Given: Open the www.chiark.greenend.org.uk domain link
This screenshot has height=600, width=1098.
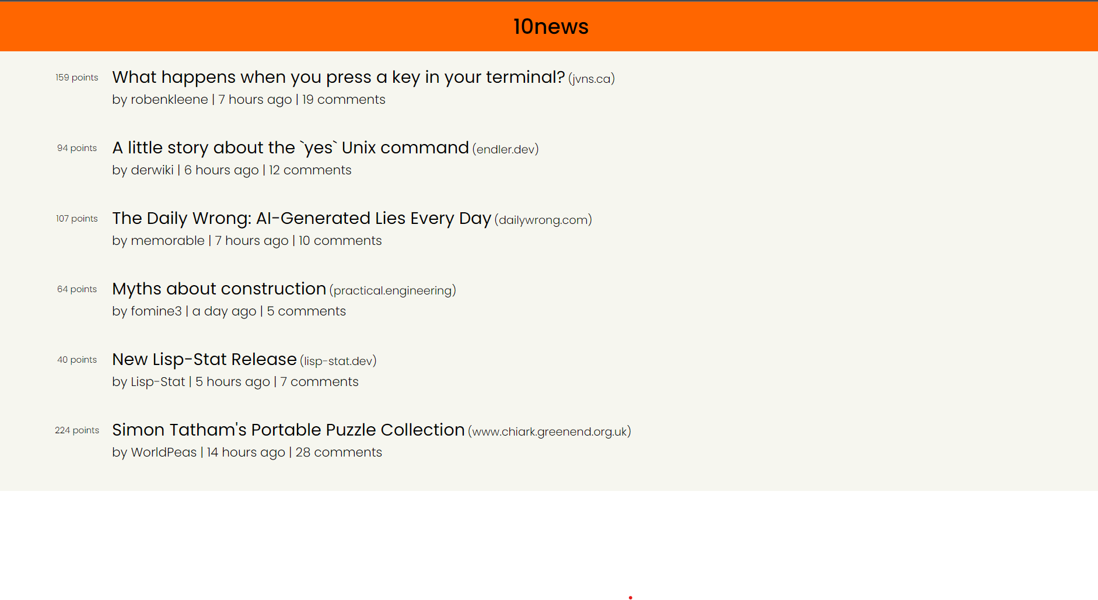Looking at the screenshot, I should pos(550,431).
